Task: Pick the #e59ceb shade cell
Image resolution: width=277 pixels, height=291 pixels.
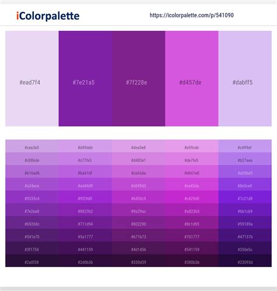Action: pyautogui.click(x=192, y=146)
